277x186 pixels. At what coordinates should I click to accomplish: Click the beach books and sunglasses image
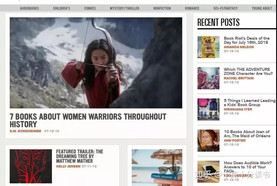(157, 167)
